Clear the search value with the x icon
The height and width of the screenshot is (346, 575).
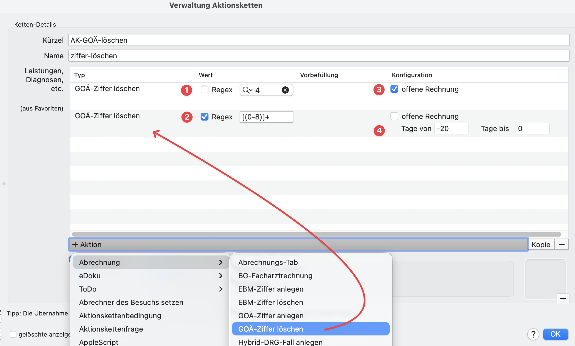(x=285, y=90)
